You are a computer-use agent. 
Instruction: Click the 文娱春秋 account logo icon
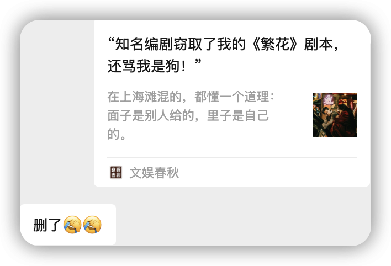click(116, 172)
